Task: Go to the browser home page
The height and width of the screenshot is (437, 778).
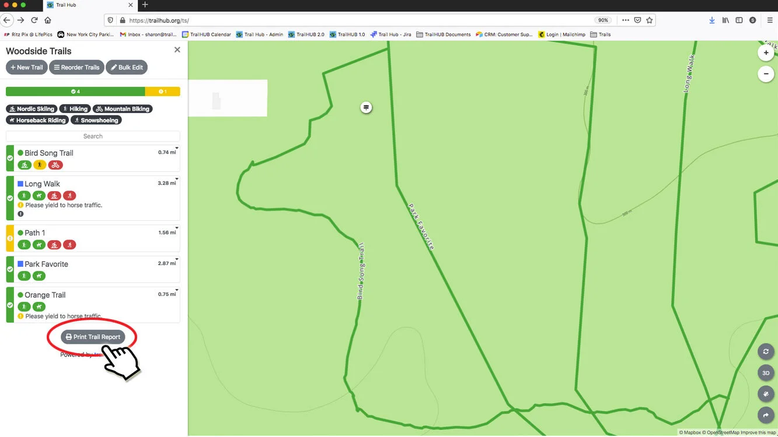Action: 48,20
